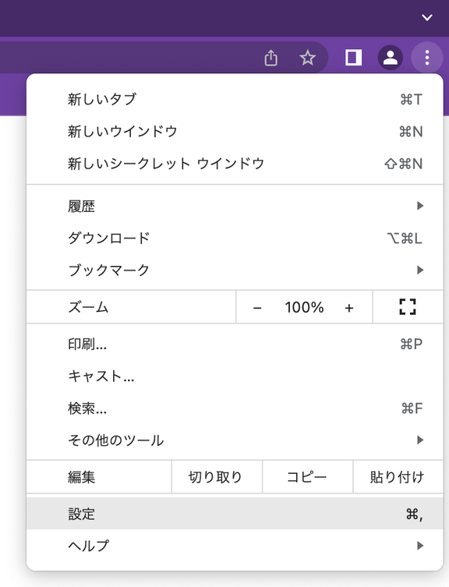Open the side panel icon
Viewport: 449px width, 587px height.
353,58
